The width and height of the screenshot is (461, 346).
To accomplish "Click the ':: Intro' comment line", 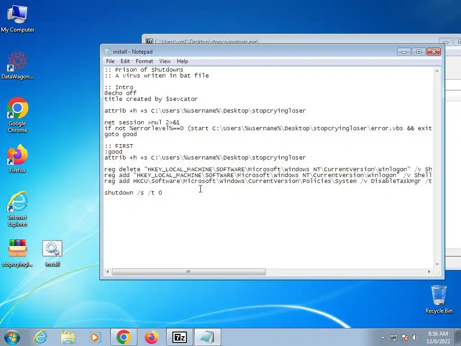I will coord(119,87).
